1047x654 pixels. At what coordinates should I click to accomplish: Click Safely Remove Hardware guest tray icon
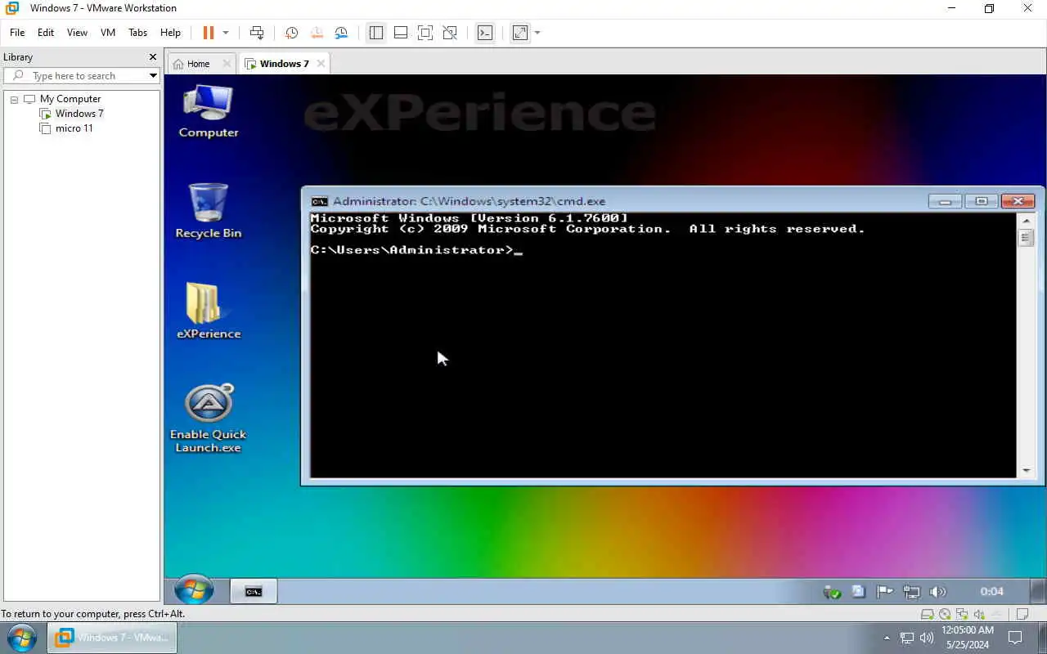(x=832, y=592)
